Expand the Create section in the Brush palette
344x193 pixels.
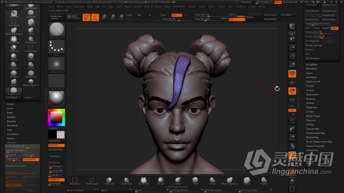10,104
